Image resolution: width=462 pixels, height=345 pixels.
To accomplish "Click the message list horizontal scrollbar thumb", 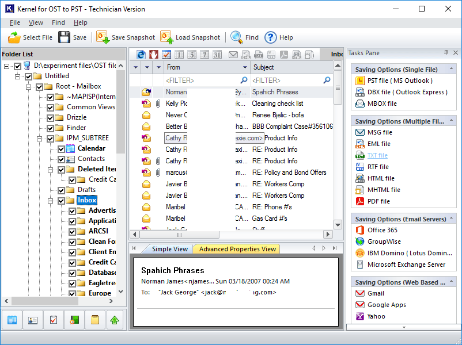I will point(179,235).
